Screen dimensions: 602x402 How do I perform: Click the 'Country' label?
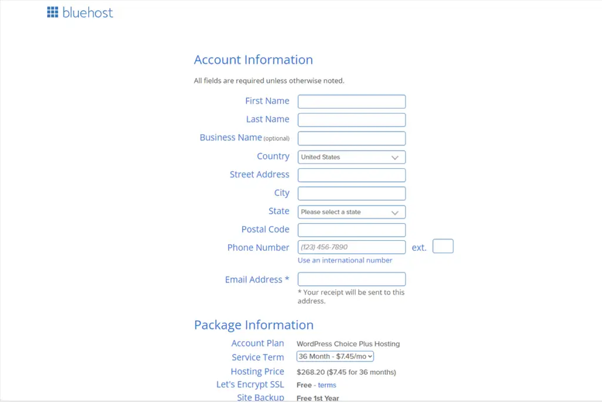(x=273, y=157)
